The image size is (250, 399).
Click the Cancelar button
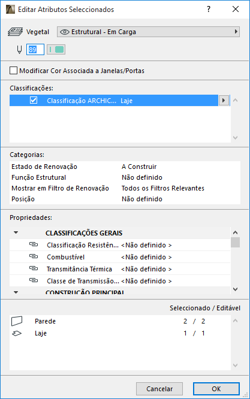tap(159, 389)
